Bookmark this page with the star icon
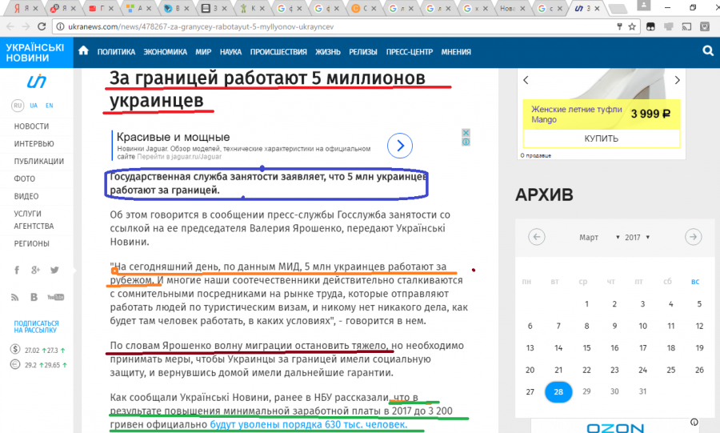This screenshot has width=720, height=433. tap(632, 26)
